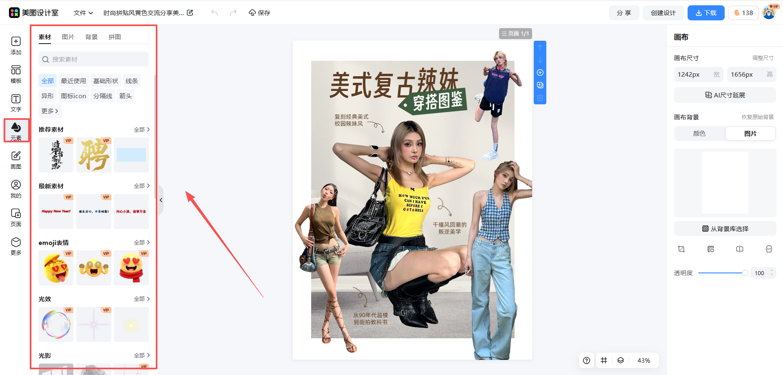Image resolution: width=783 pixels, height=375 pixels.
Task: Click the crop icon in canvas panel
Action: click(681, 249)
